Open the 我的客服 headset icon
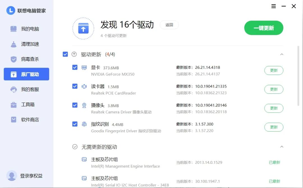Screen dimensions: 303x188 (13, 90)
